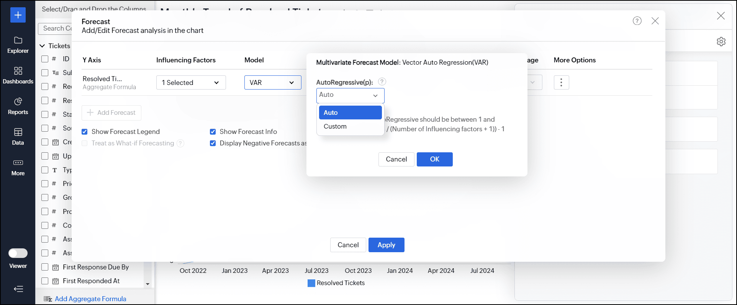Check the First Response Due By column
This screenshot has height=305, width=737.
pos(45,267)
